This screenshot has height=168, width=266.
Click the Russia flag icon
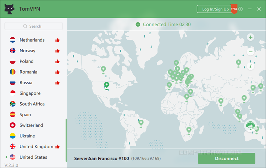12,82
